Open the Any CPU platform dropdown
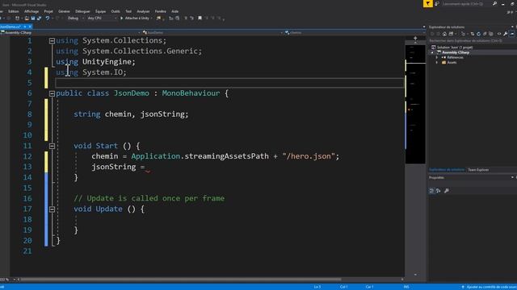 102,18
